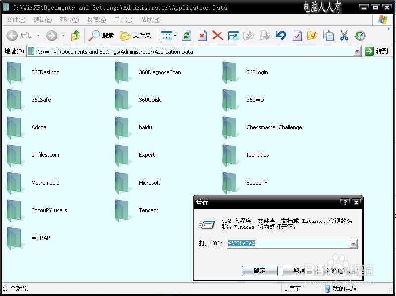Click the Windows flag logo throbber

(382, 20)
